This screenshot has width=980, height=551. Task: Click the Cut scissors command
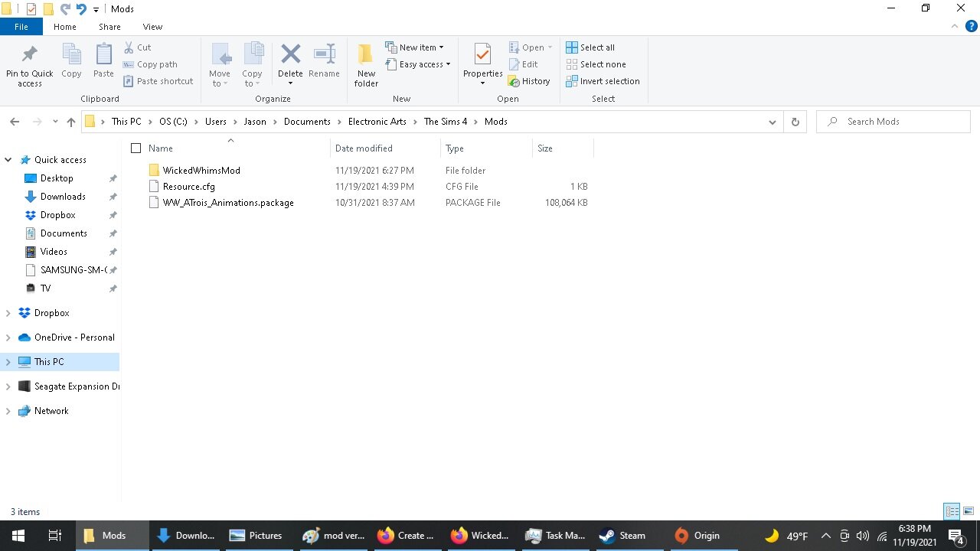[x=138, y=47]
